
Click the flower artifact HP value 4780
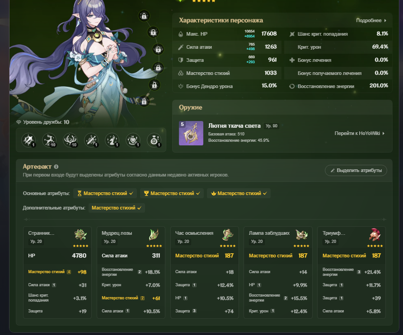[79, 256]
